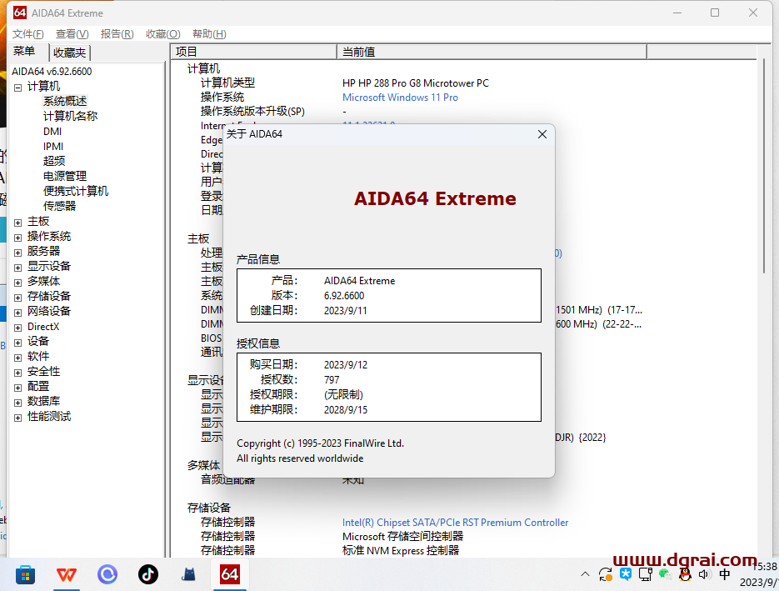
Task: Click the 维护期限 2028/9/15 value
Action: click(346, 410)
